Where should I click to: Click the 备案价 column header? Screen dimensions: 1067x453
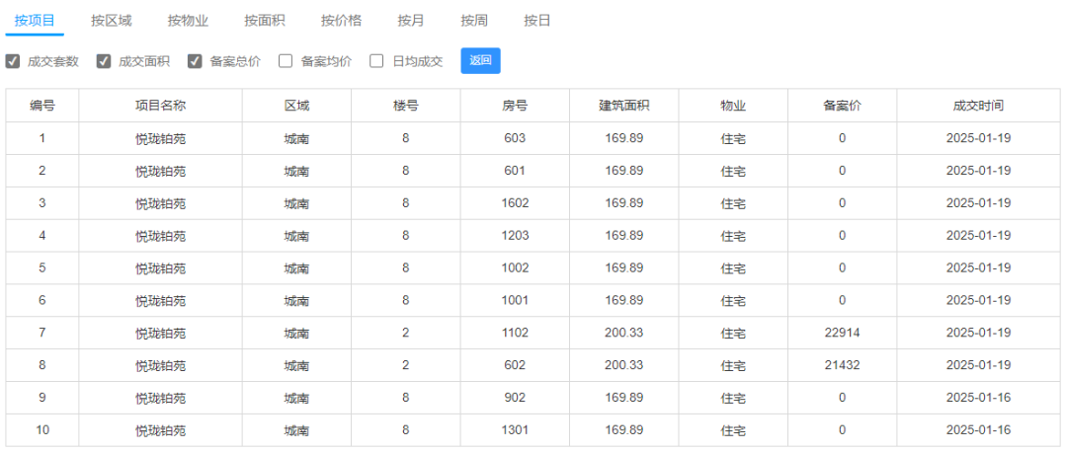pyautogui.click(x=842, y=106)
